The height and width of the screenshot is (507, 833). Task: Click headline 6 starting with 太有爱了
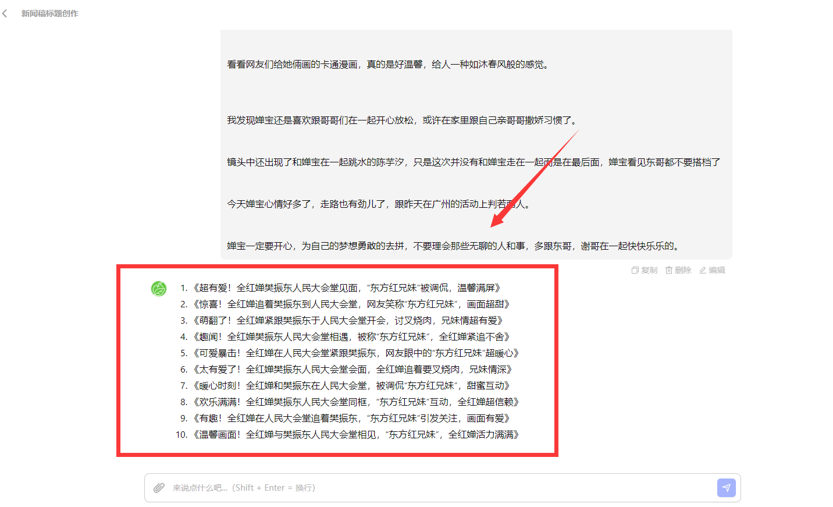[353, 369]
